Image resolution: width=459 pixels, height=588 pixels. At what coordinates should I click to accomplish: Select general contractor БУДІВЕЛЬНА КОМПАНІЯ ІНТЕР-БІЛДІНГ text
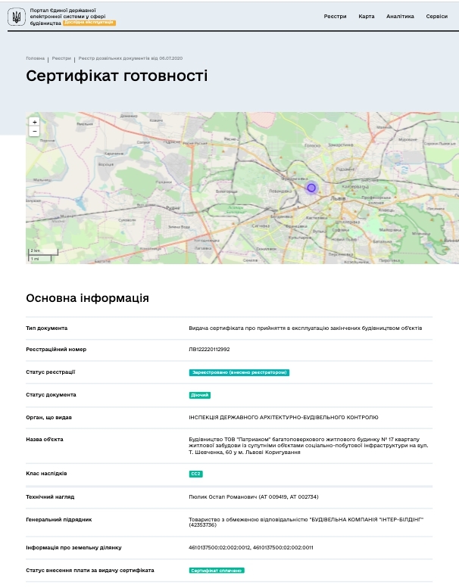306,522
